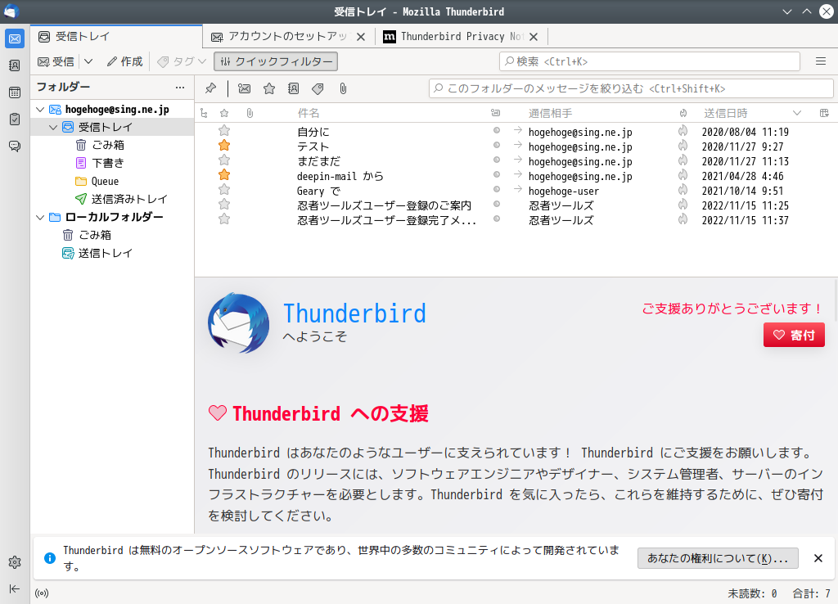The image size is (838, 604).
Task: Filter messages from contacts
Action: [294, 88]
